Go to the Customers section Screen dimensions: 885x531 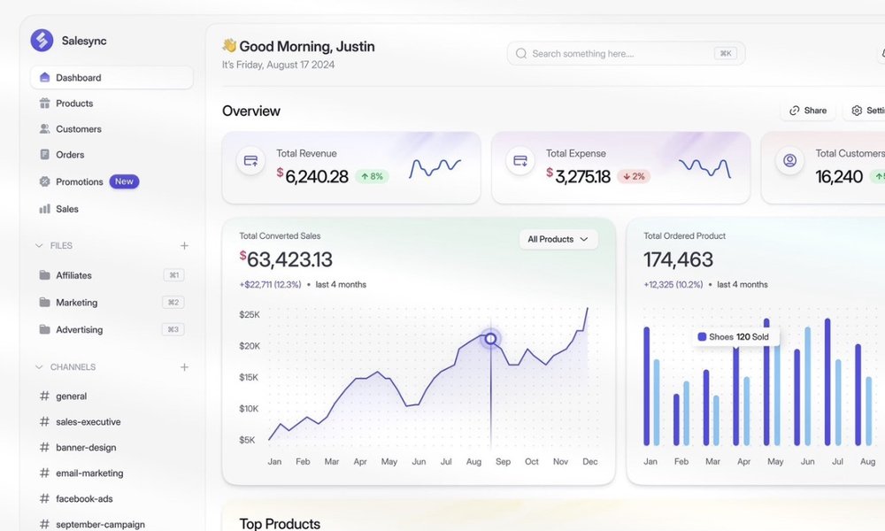pos(79,128)
